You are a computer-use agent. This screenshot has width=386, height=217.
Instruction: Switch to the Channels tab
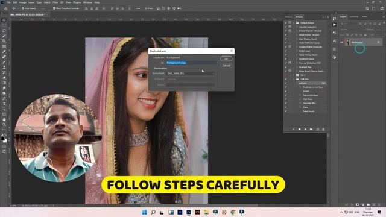354,17
